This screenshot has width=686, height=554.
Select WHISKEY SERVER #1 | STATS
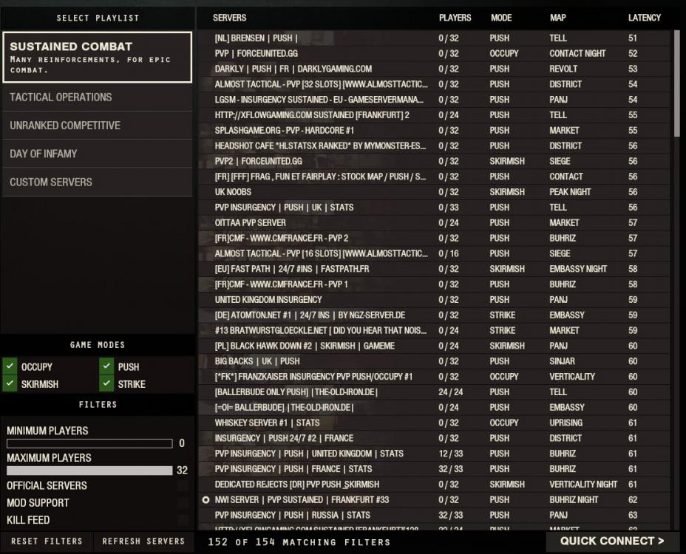(x=435, y=423)
